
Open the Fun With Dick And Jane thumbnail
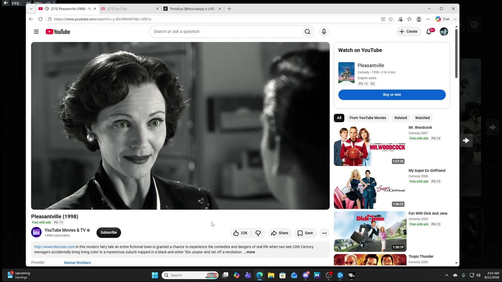pyautogui.click(x=370, y=231)
